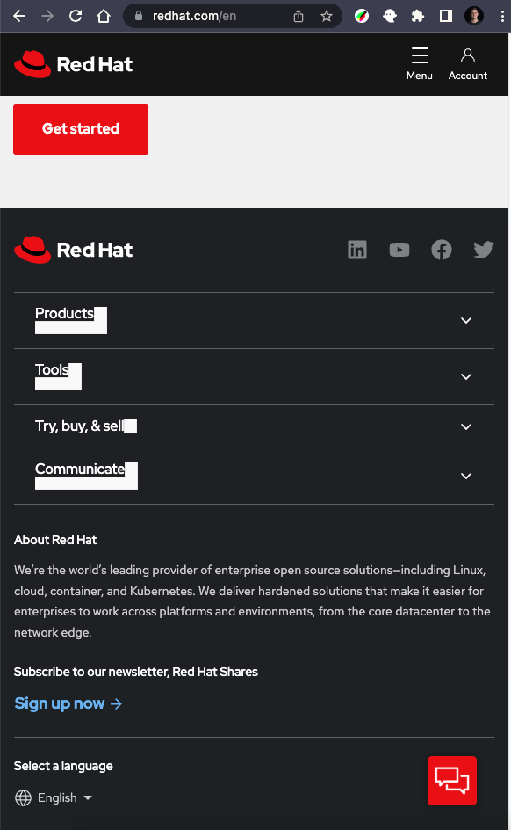The height and width of the screenshot is (830, 511).
Task: Click the Get started button
Action: (x=80, y=128)
